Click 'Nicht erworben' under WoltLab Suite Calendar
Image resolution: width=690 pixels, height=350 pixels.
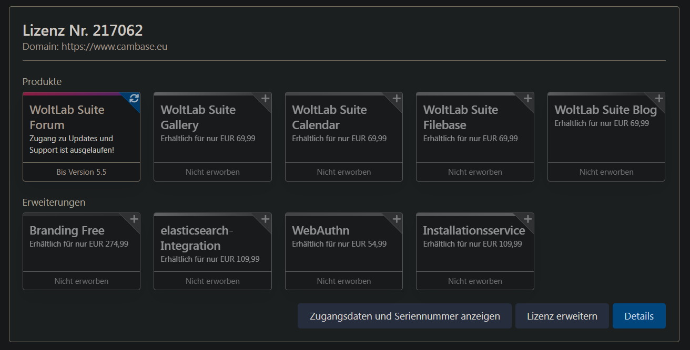tap(344, 172)
